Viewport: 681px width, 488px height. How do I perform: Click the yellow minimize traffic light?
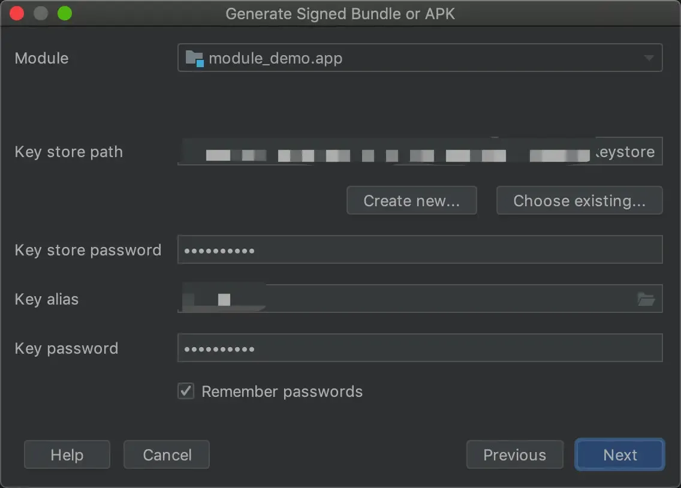click(x=40, y=13)
